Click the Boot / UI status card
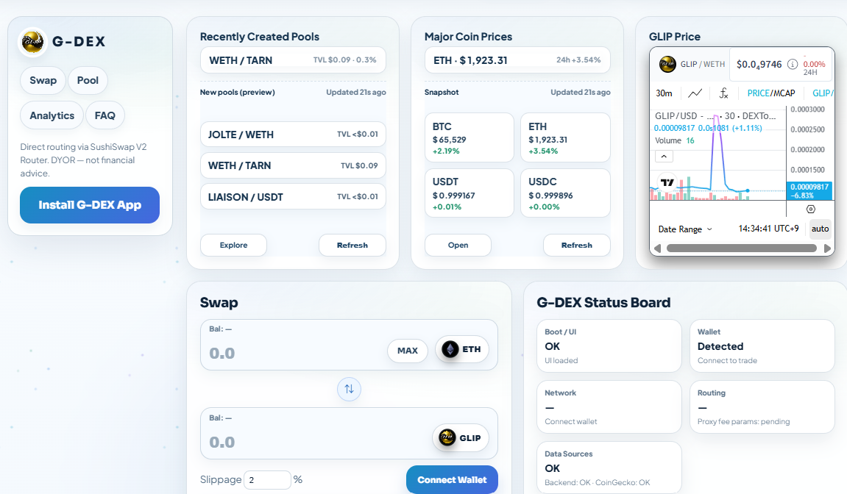The width and height of the screenshot is (847, 494). click(x=609, y=346)
